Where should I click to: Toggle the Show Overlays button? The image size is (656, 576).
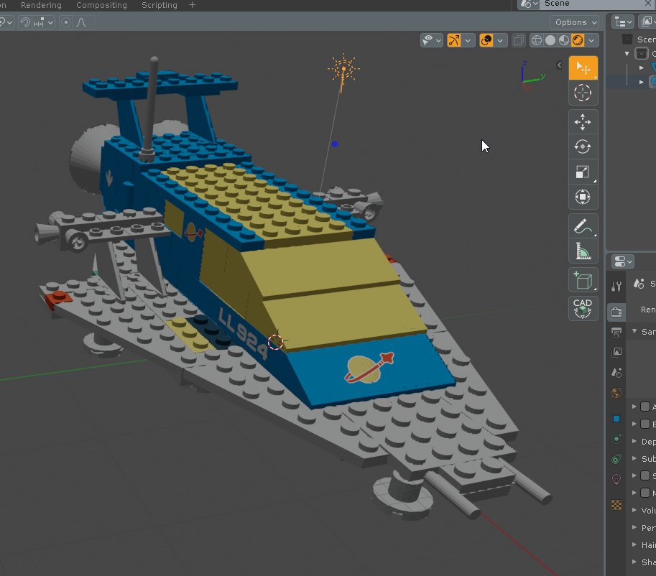point(486,40)
